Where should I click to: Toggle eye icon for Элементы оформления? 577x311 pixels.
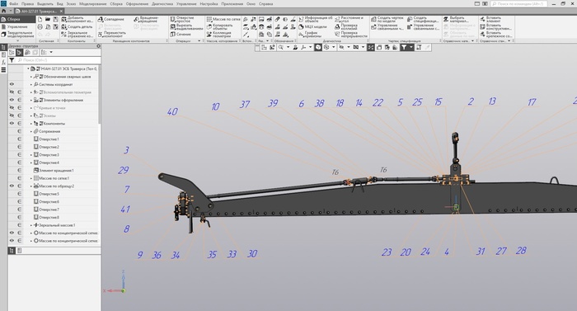click(x=12, y=100)
